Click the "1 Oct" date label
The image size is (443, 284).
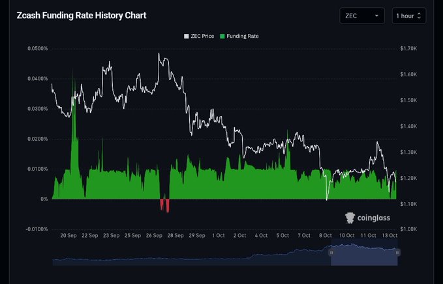click(x=219, y=236)
